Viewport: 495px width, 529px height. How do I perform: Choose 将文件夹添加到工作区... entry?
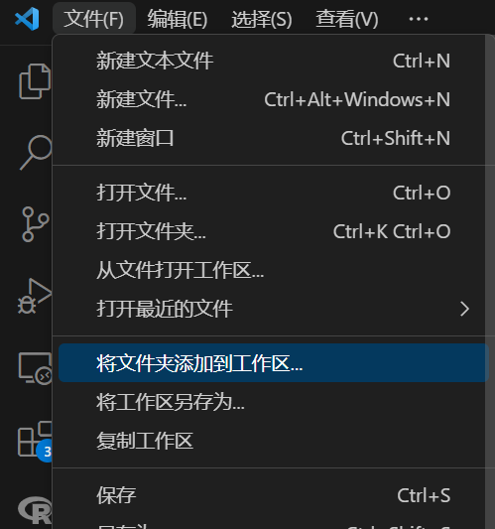pyautogui.click(x=274, y=363)
